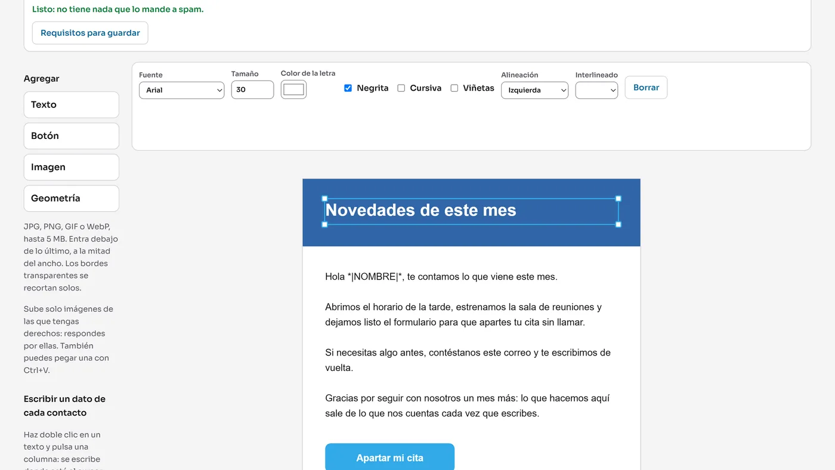Click the bottom-right resize handle of the heading
The image size is (835, 470).
click(x=618, y=224)
